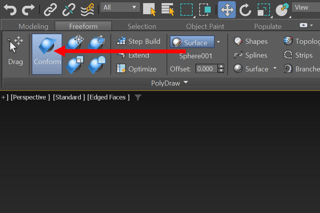This screenshot has width=320, height=213.
Task: Open the View reference coordinate dropdown
Action: [x=306, y=8]
